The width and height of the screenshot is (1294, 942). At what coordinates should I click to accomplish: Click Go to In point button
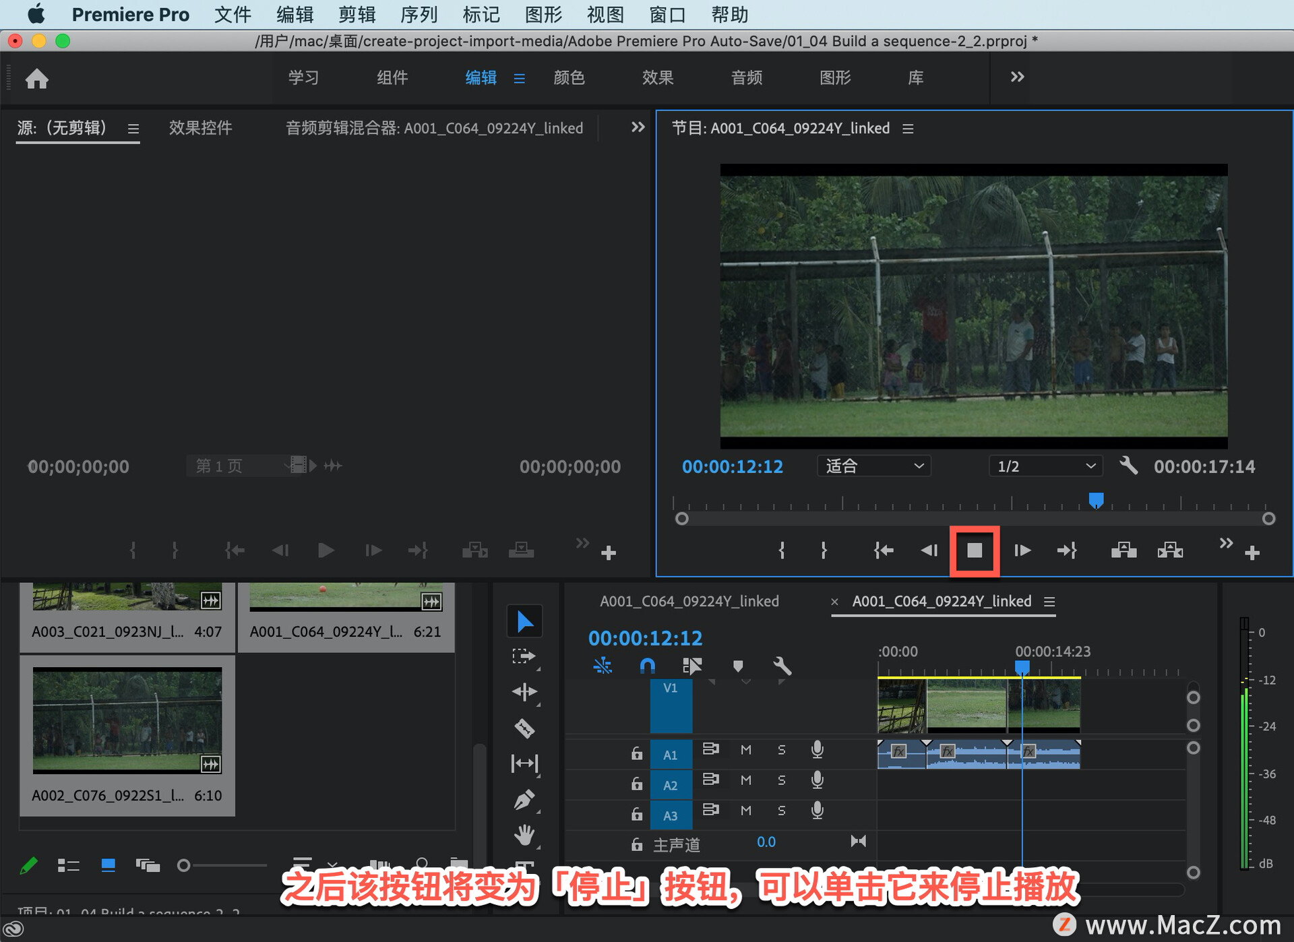[x=884, y=551]
